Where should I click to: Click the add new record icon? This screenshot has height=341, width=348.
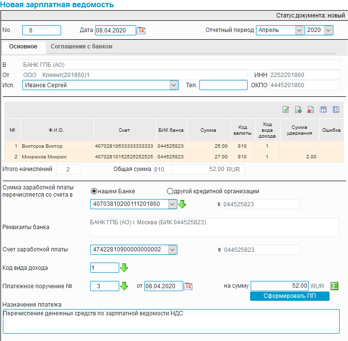point(298,109)
